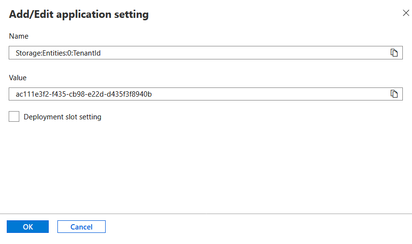
Task: Focus the Value input field
Action: pyautogui.click(x=265, y=94)
